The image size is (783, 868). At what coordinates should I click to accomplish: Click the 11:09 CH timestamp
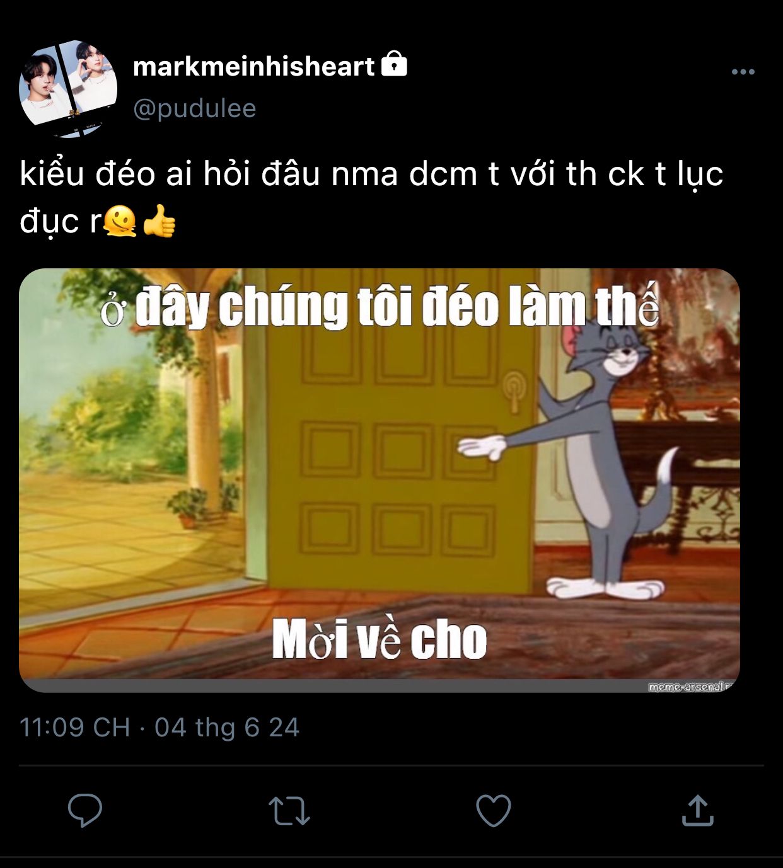75,728
